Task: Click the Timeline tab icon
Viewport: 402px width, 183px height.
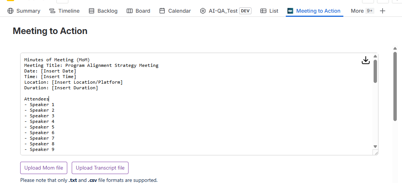Action: pyautogui.click(x=52, y=11)
